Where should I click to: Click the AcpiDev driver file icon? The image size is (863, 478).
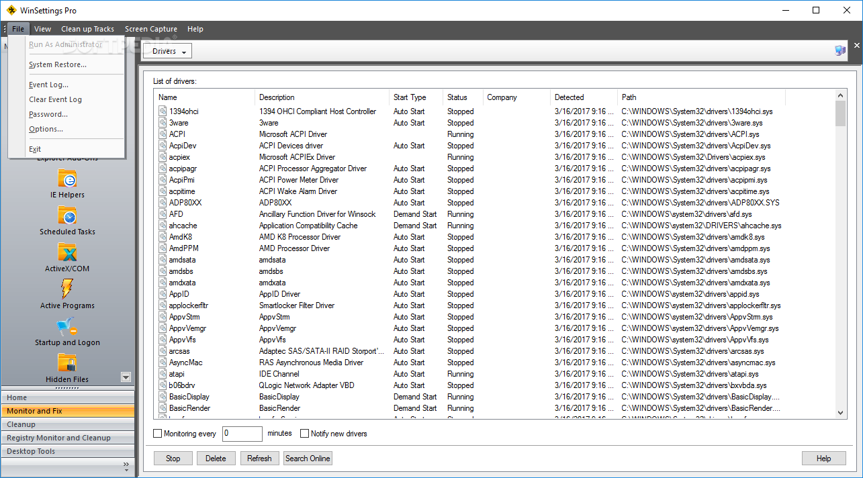pos(163,146)
